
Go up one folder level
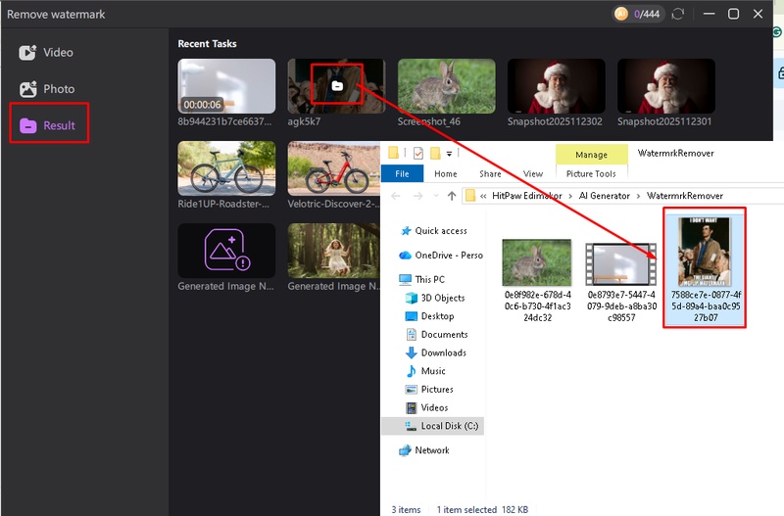coord(452,196)
